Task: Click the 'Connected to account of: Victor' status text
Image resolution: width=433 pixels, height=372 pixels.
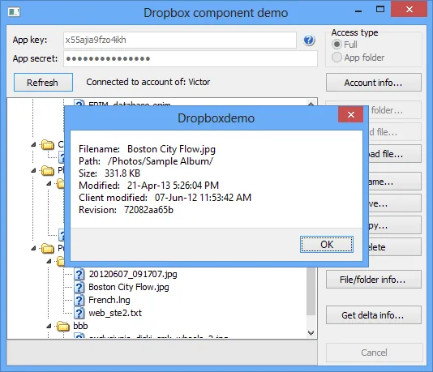Action: pyautogui.click(x=148, y=82)
